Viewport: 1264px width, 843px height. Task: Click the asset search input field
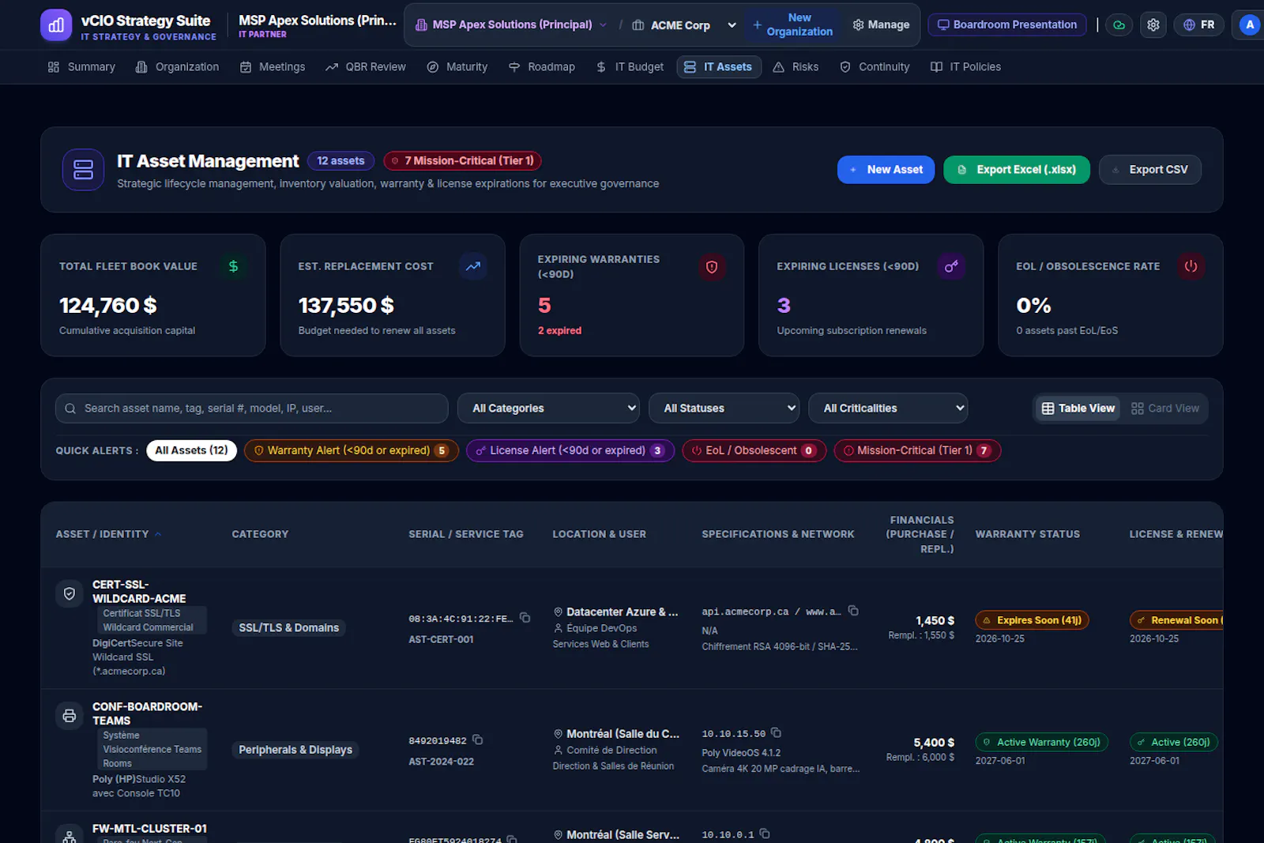tap(251, 408)
